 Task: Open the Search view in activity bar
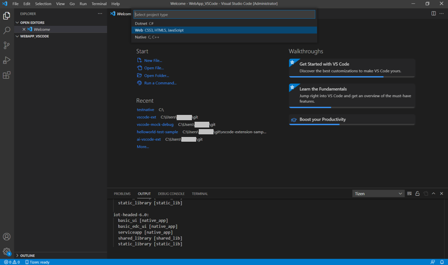tap(7, 31)
